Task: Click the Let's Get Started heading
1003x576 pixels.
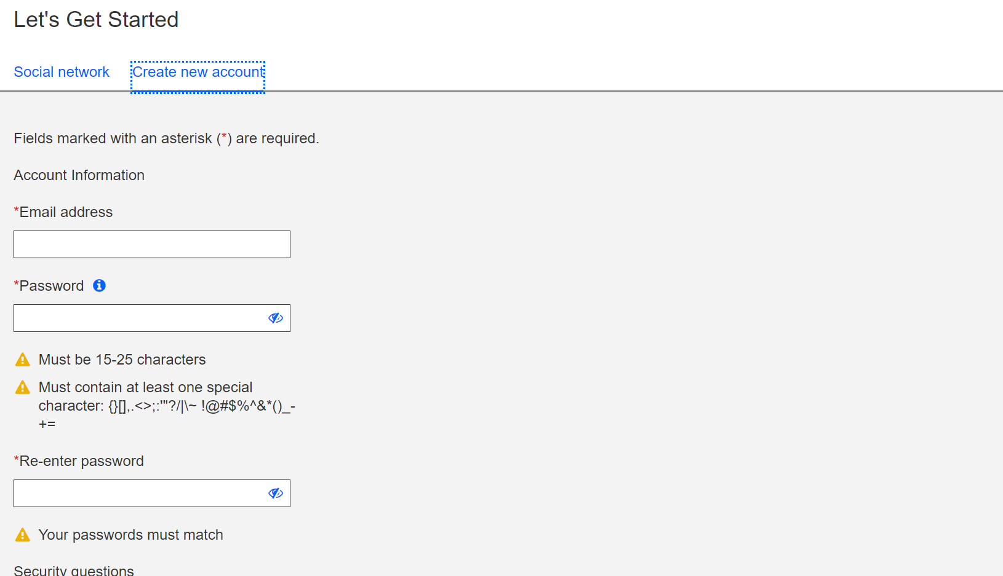Action: pos(96,20)
